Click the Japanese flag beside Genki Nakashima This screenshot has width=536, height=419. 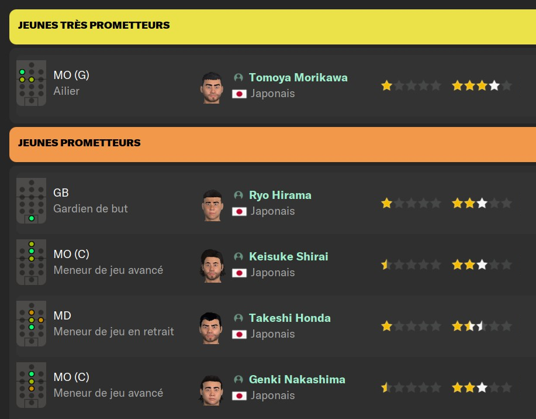239,396
